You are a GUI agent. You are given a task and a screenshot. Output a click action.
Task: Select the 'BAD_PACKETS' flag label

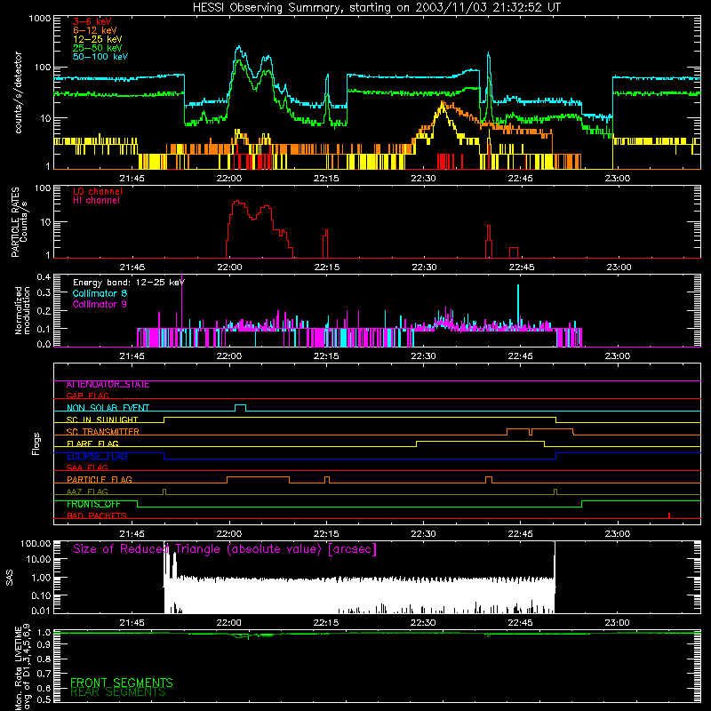pyautogui.click(x=97, y=515)
